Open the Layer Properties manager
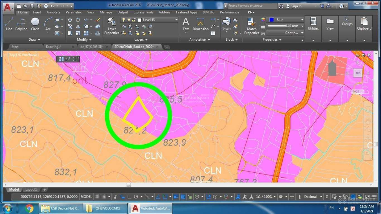The image size is (381, 214). pos(111,26)
